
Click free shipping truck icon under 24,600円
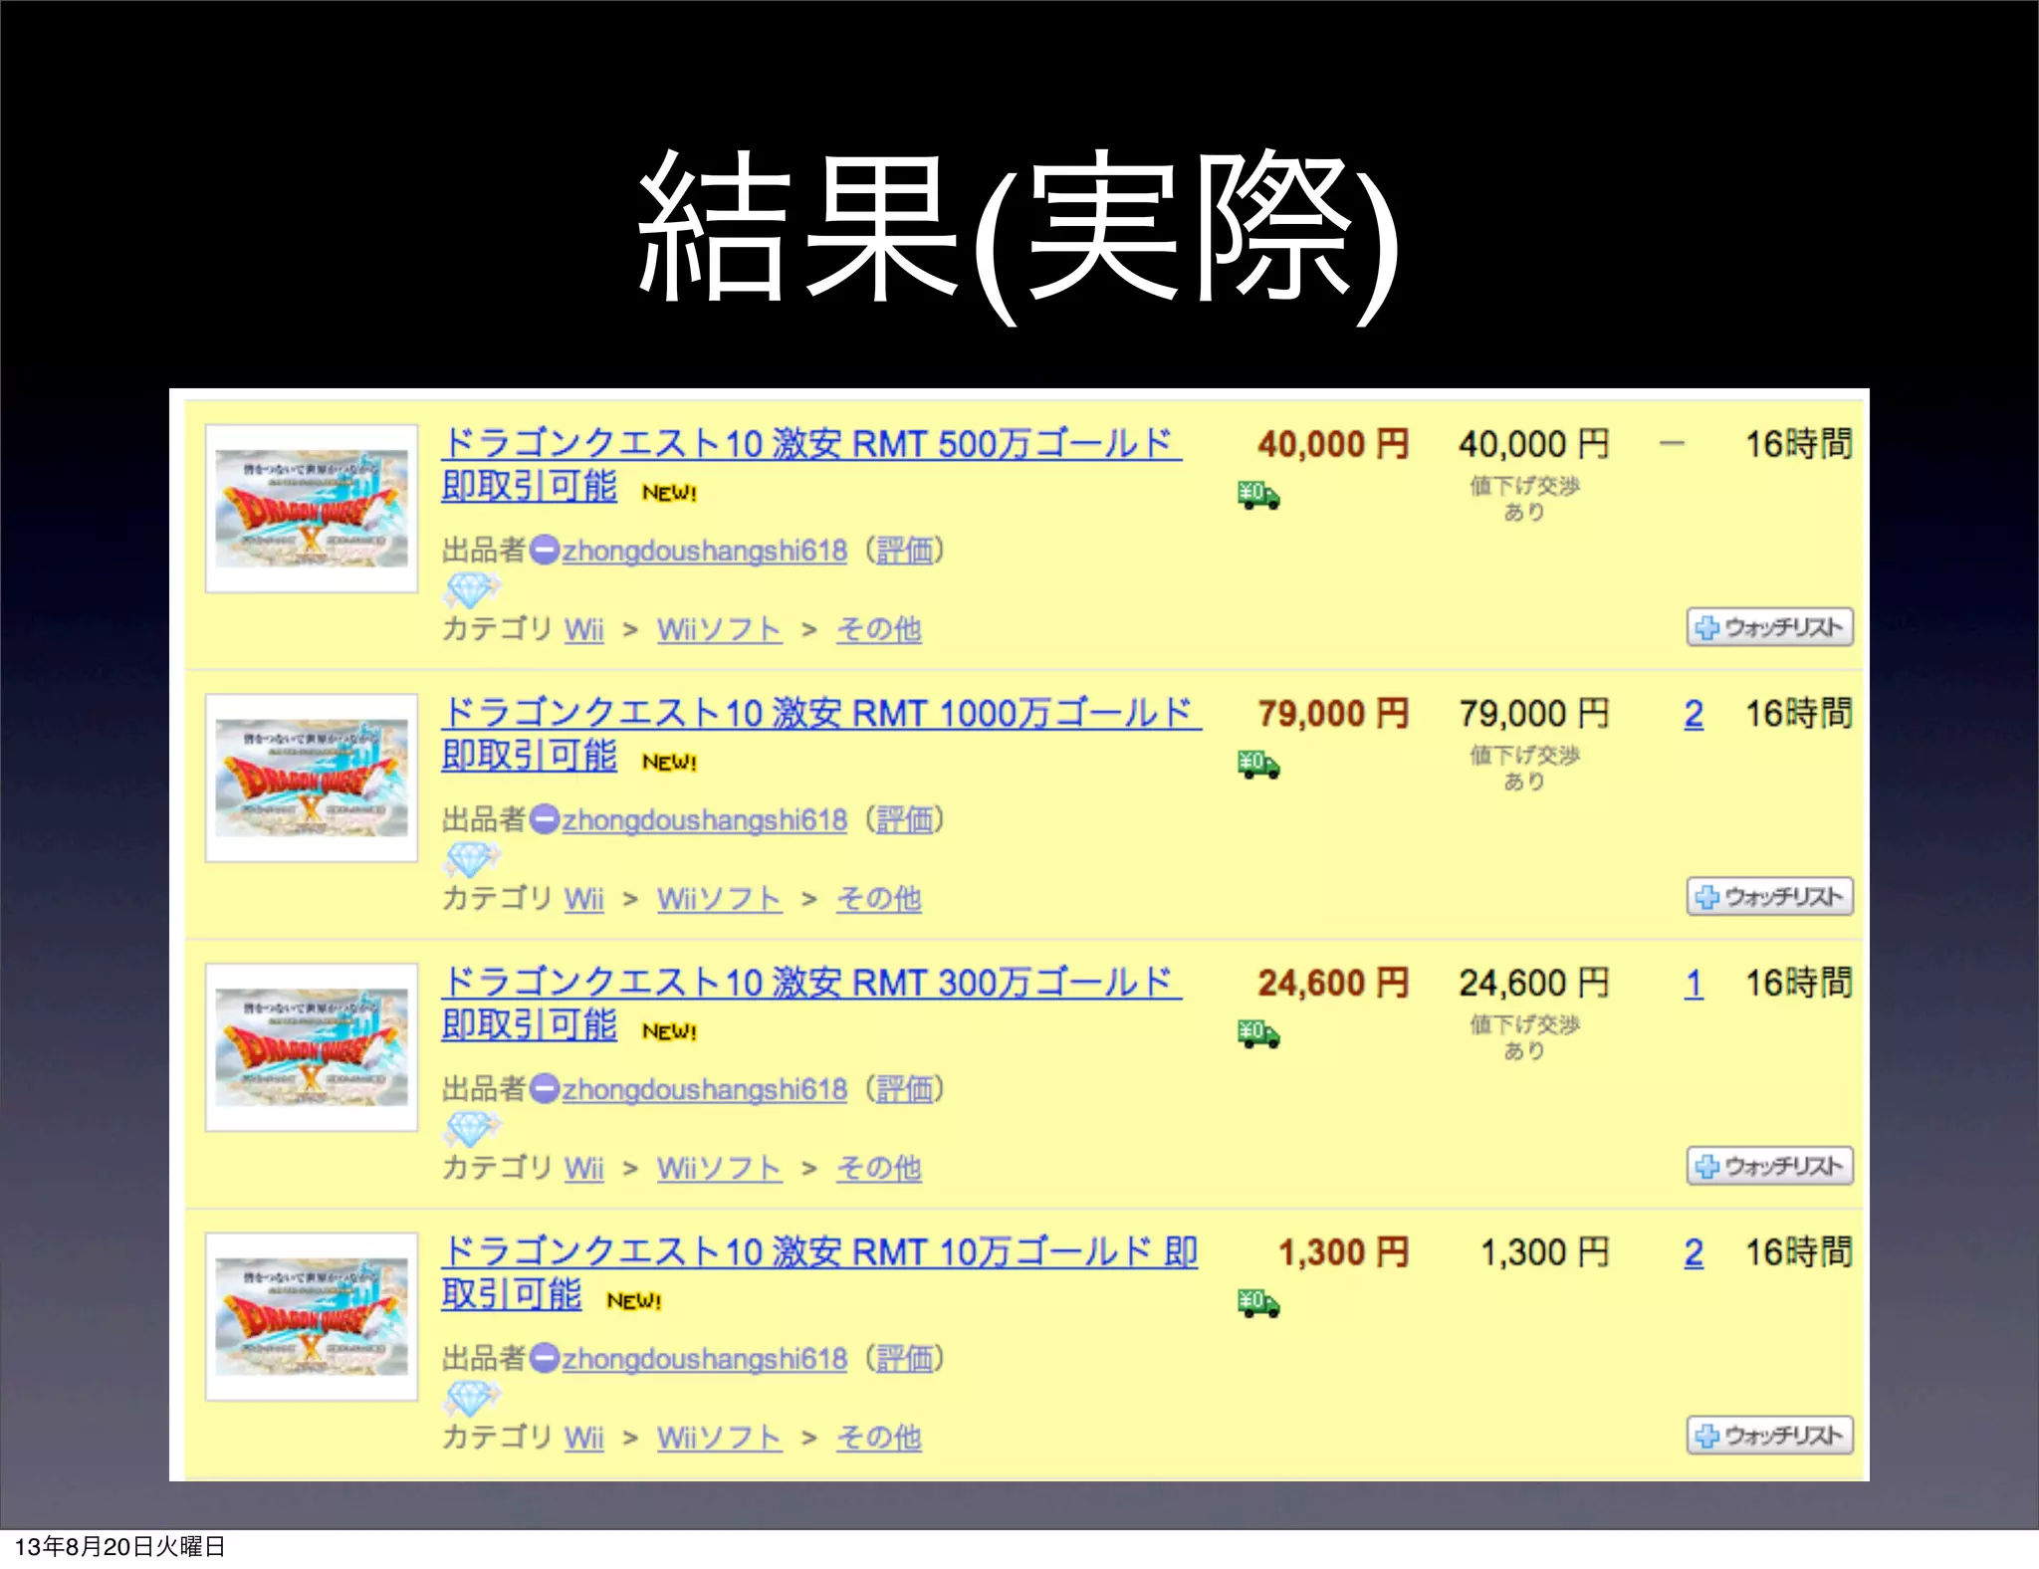pyautogui.click(x=1258, y=1033)
